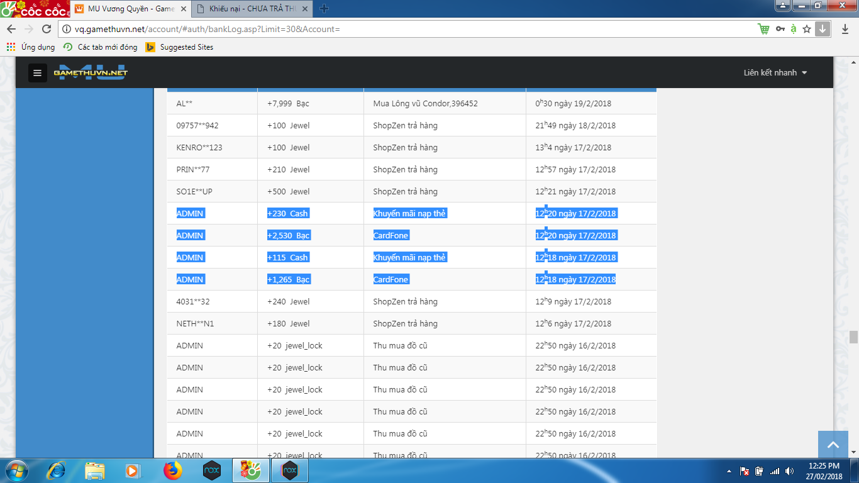859x483 pixels.
Task: Bookmark this page with the star icon
Action: point(807,29)
